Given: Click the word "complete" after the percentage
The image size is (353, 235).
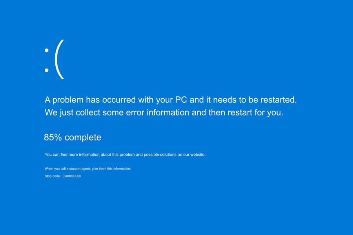Looking at the screenshot, I should coord(83,137).
